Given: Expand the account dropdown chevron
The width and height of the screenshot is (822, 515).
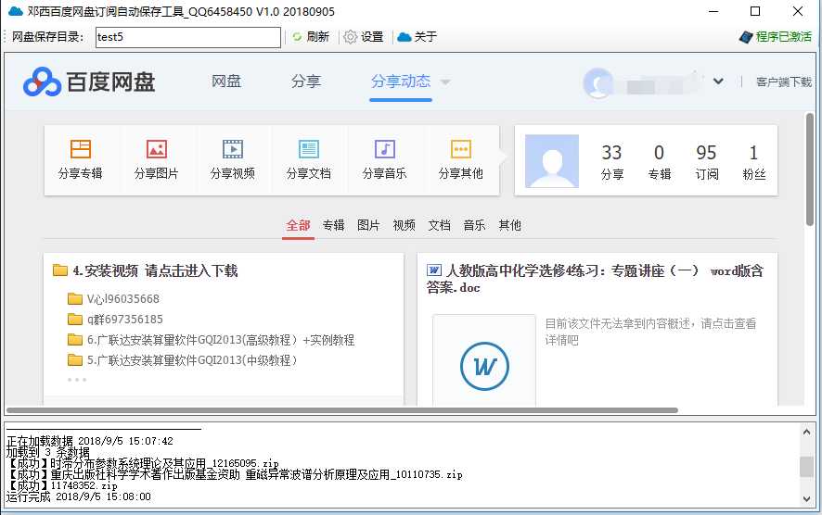Looking at the screenshot, I should [718, 82].
